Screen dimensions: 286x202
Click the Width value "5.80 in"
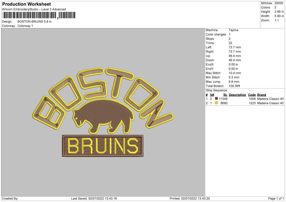279,16
